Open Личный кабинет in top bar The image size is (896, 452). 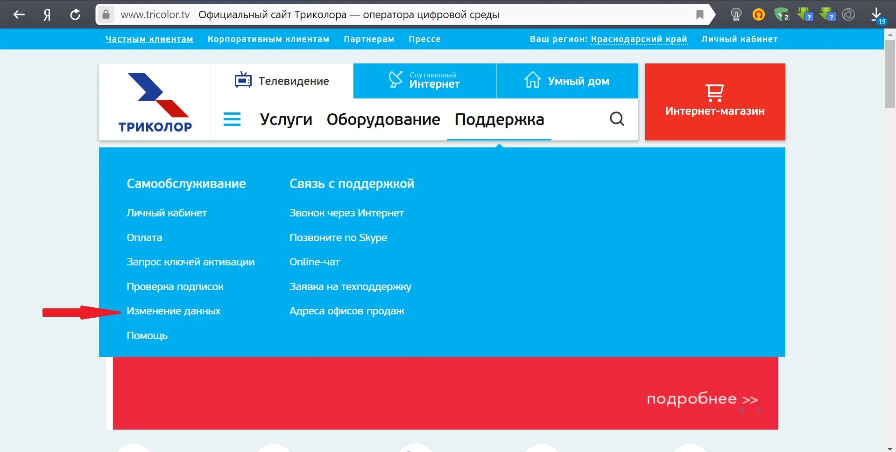pyautogui.click(x=740, y=39)
